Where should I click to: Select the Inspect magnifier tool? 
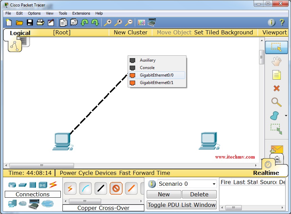click(276, 102)
